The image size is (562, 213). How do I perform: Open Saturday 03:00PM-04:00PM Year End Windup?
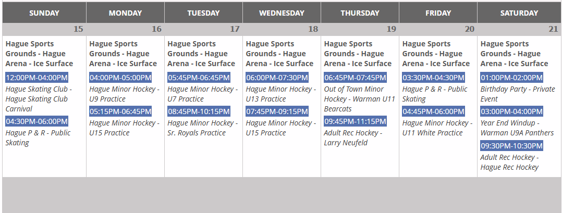511,111
